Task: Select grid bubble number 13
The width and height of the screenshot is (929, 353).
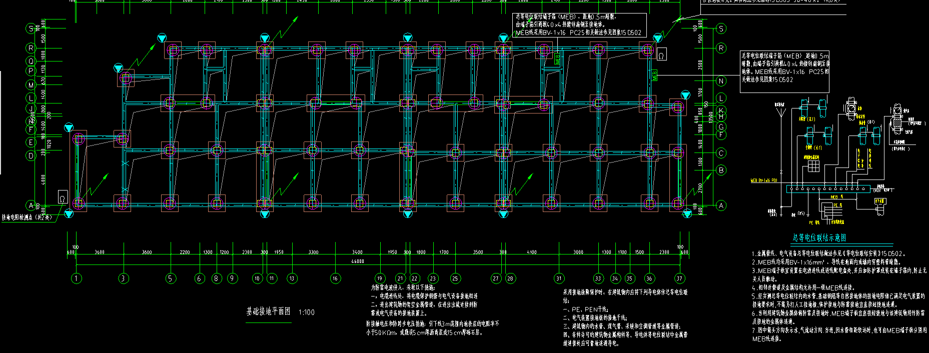Action: pyautogui.click(x=292, y=278)
